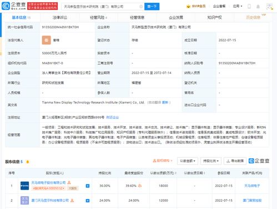
Task: Switch to the 知识产权 tab
Action: pyautogui.click(x=214, y=18)
